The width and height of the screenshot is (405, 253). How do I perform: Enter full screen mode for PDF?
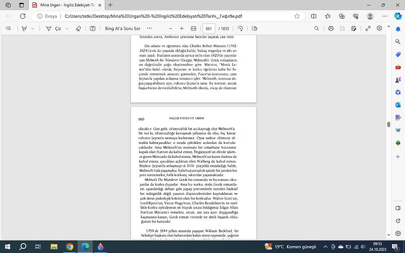[x=367, y=28]
